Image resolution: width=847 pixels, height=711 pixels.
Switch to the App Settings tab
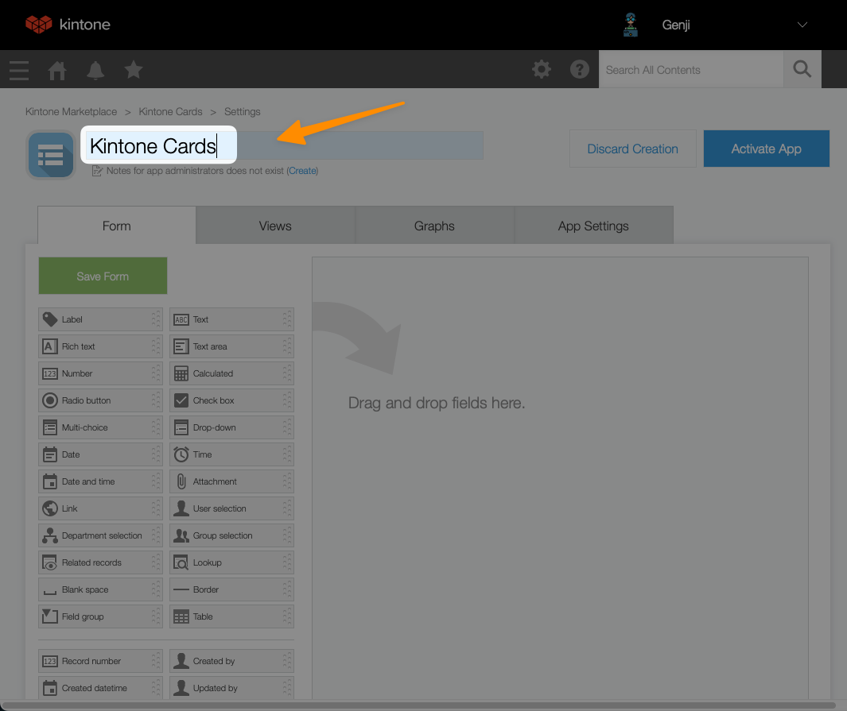[593, 226]
